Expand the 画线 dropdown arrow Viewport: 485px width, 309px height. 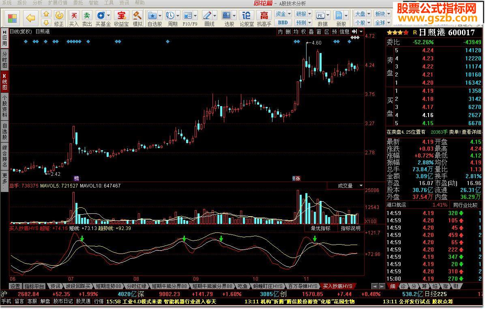coord(215,15)
